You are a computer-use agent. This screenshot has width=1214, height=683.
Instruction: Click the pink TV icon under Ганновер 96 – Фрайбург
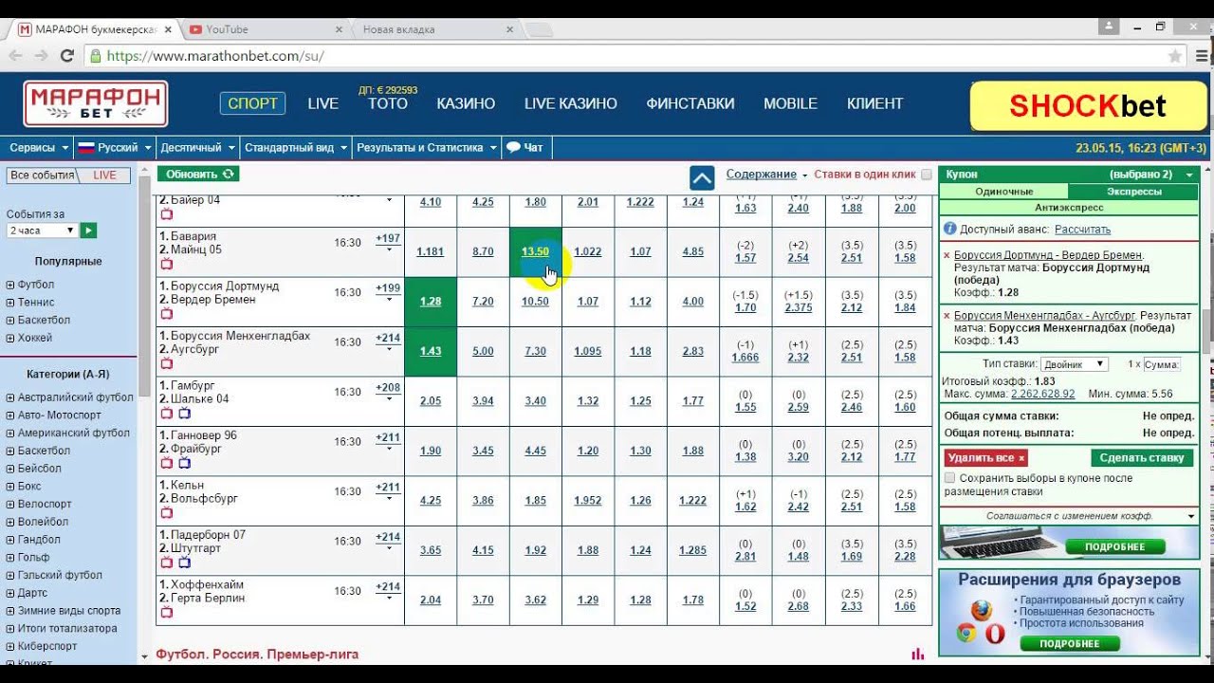click(x=166, y=463)
